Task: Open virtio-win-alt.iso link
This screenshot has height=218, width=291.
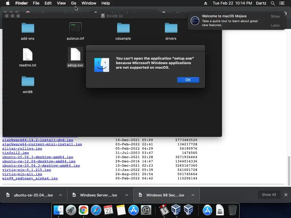Action: pos(22,174)
